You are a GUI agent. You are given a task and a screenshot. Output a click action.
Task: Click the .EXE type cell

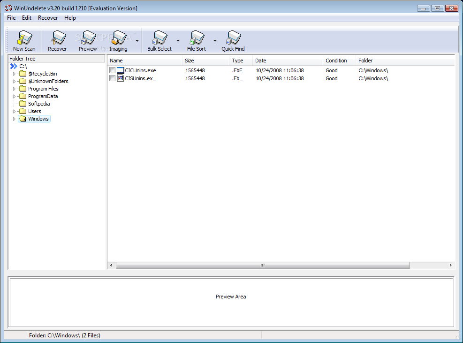tap(237, 70)
